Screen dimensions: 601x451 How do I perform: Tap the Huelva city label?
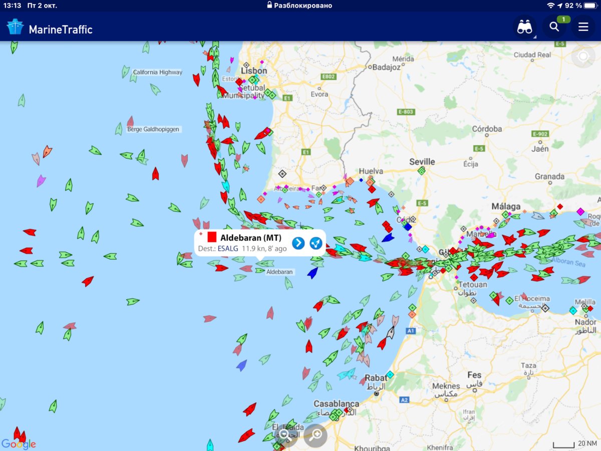[371, 171]
